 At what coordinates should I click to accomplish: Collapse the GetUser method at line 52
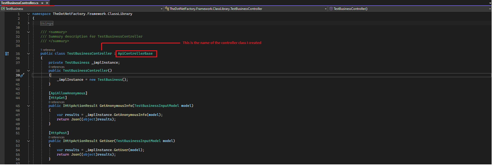pyautogui.click(x=28, y=141)
